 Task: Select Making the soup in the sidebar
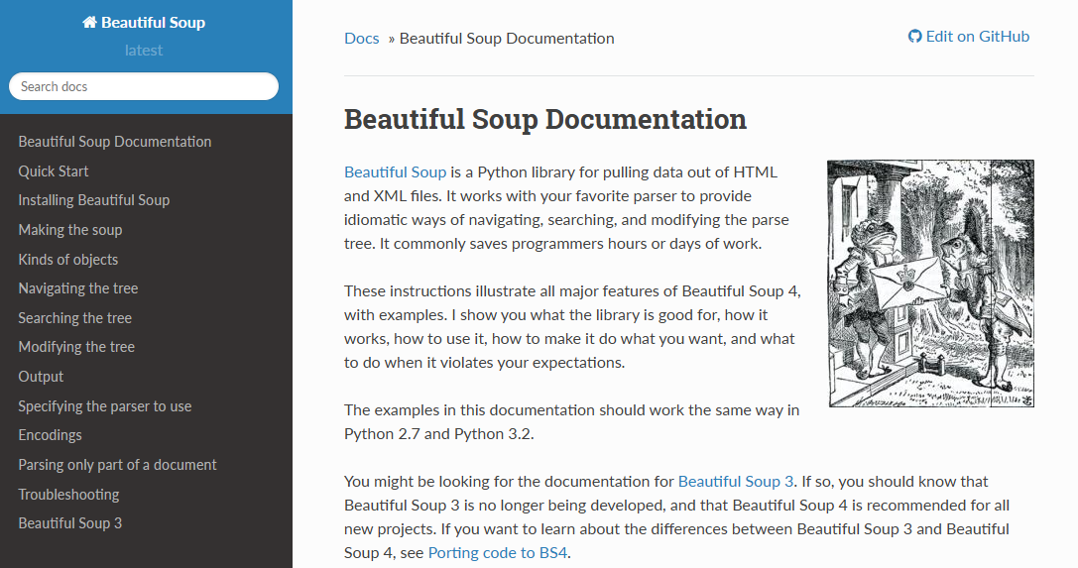(x=70, y=229)
